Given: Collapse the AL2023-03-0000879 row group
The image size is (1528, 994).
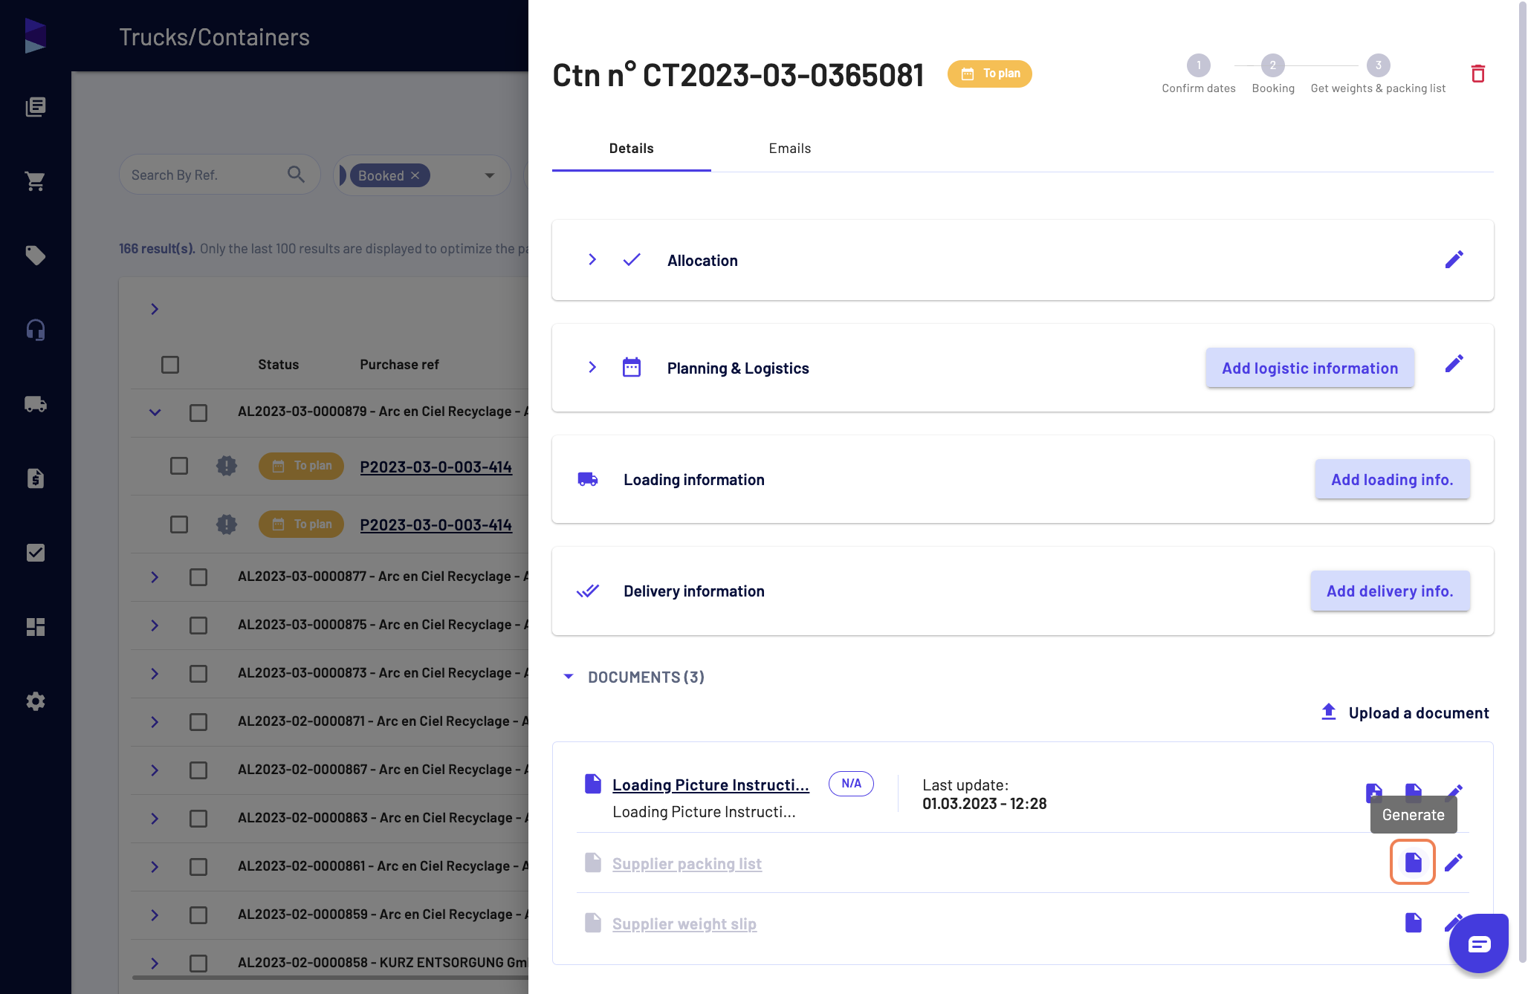Looking at the screenshot, I should [x=155, y=412].
